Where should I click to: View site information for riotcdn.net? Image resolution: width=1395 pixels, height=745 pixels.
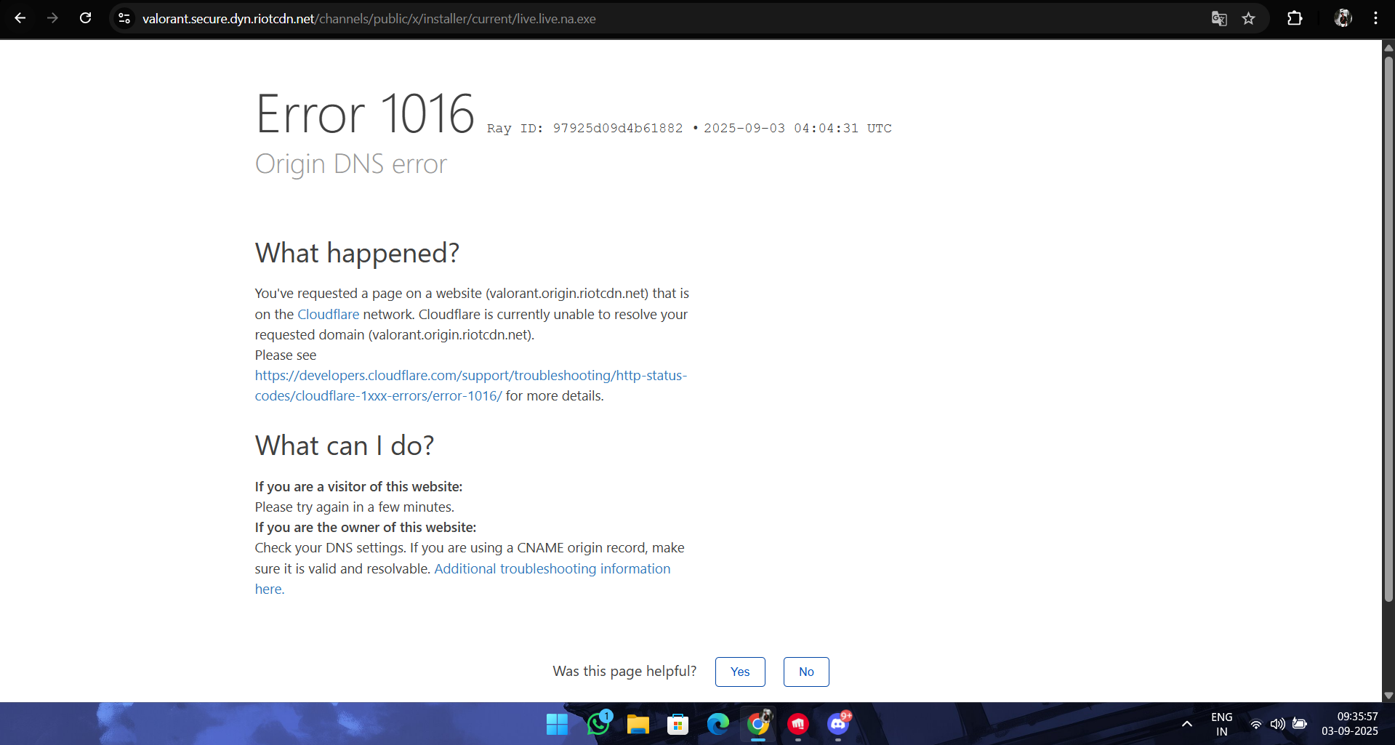click(124, 18)
